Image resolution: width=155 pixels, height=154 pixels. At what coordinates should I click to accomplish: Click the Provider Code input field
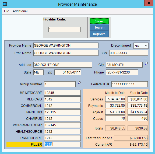65,29
